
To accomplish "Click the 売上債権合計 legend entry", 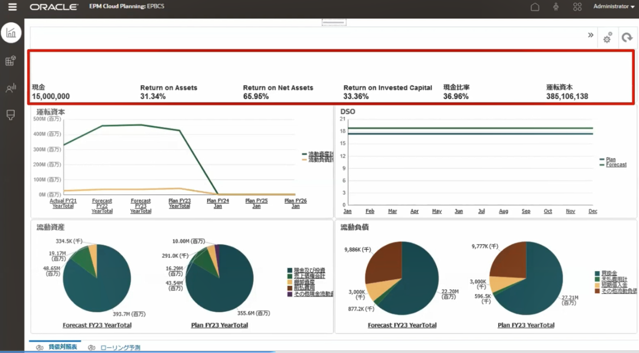I will click(x=309, y=276).
